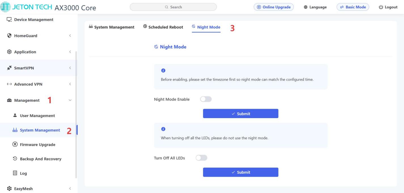The height and width of the screenshot is (193, 404).
Task: Switch to Basic Mode
Action: click(353, 7)
